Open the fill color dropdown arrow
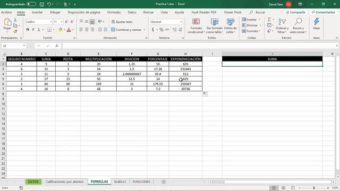Image resolution: width=340 pixels, height=191 pixels. 64,30
